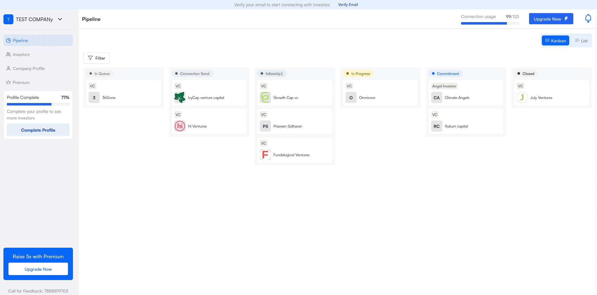Image resolution: width=597 pixels, height=295 pixels.
Task: Open the Company Profile sidebar item
Action: pyautogui.click(x=38, y=68)
